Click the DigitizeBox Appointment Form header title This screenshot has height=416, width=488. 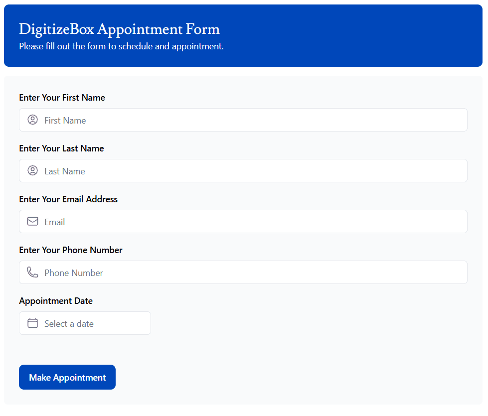[x=119, y=29]
